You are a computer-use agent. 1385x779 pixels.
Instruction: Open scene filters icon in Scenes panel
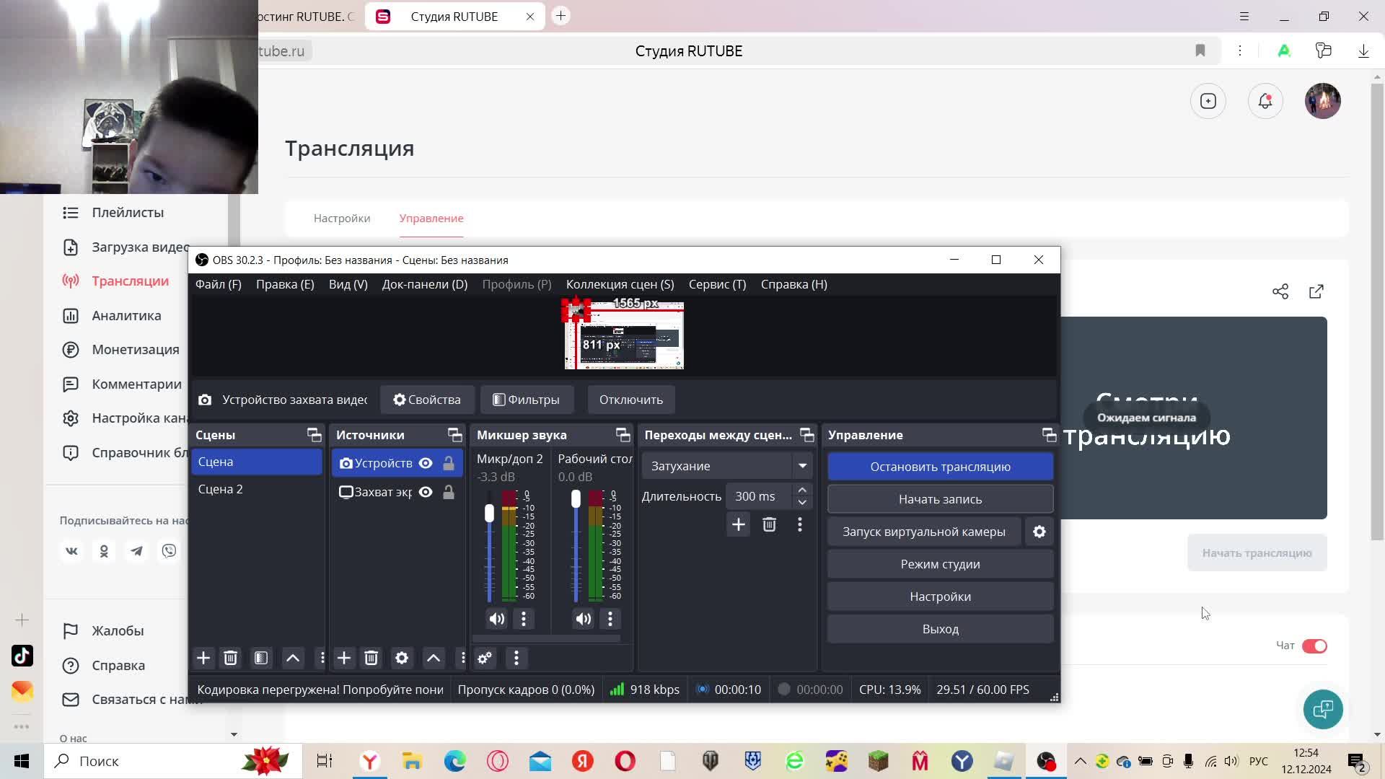coord(261,658)
